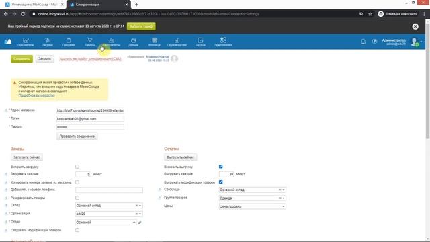Open the Подробное руководство link
430x242 pixels.
[x=36, y=95]
